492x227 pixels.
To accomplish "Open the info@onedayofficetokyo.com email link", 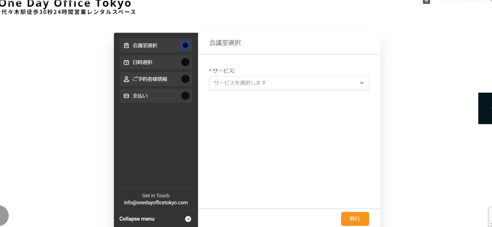I will point(156,203).
